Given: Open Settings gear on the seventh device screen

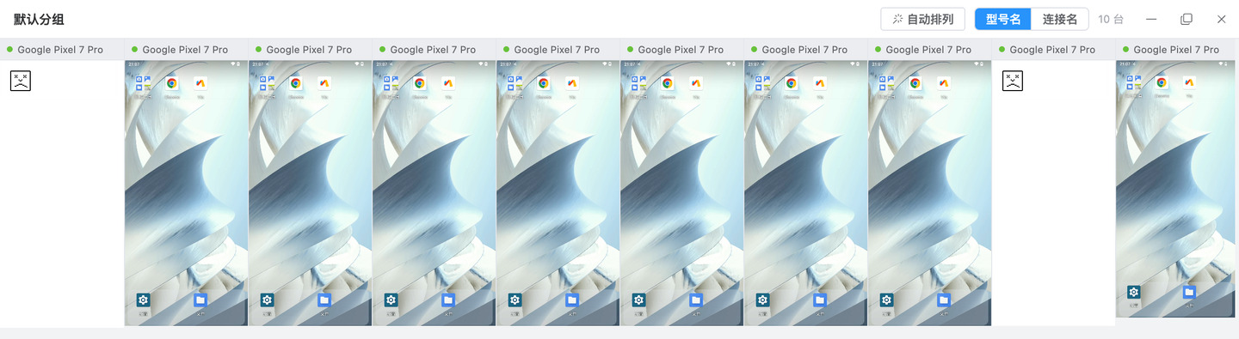Looking at the screenshot, I should point(762,300).
